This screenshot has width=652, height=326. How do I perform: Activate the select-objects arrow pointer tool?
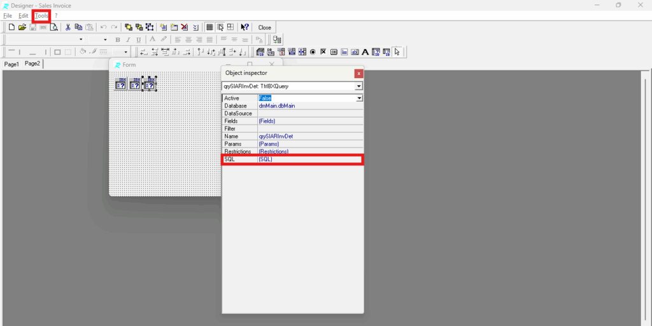397,52
